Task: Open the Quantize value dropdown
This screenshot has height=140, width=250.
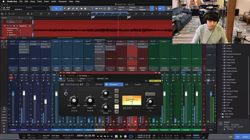Action: pyautogui.click(x=122, y=10)
